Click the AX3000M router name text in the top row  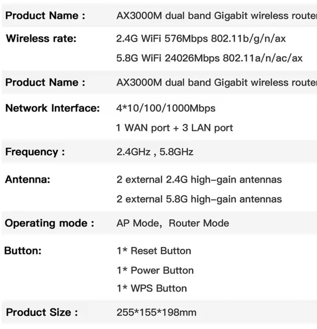click(x=216, y=16)
